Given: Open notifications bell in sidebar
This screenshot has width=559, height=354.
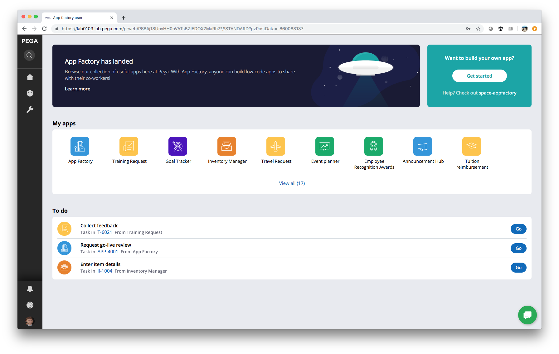Looking at the screenshot, I should (30, 289).
